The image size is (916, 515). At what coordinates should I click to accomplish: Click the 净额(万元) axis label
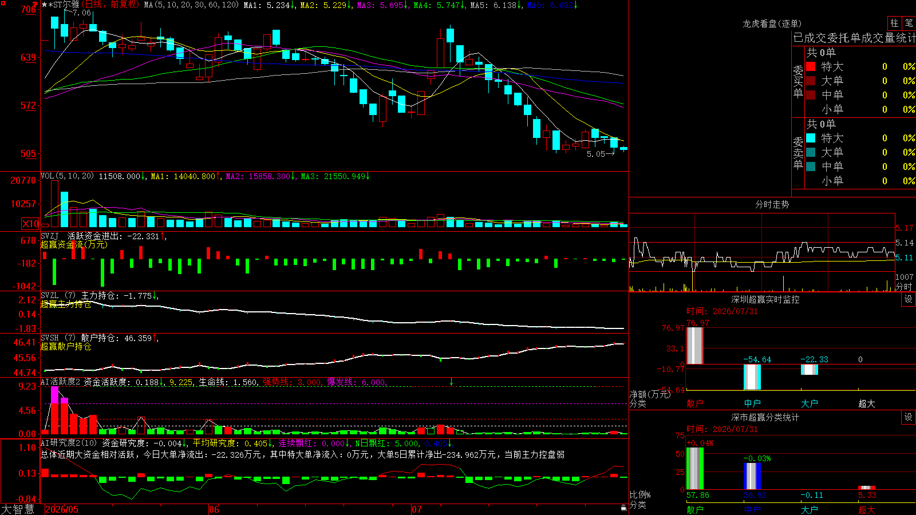coord(650,394)
